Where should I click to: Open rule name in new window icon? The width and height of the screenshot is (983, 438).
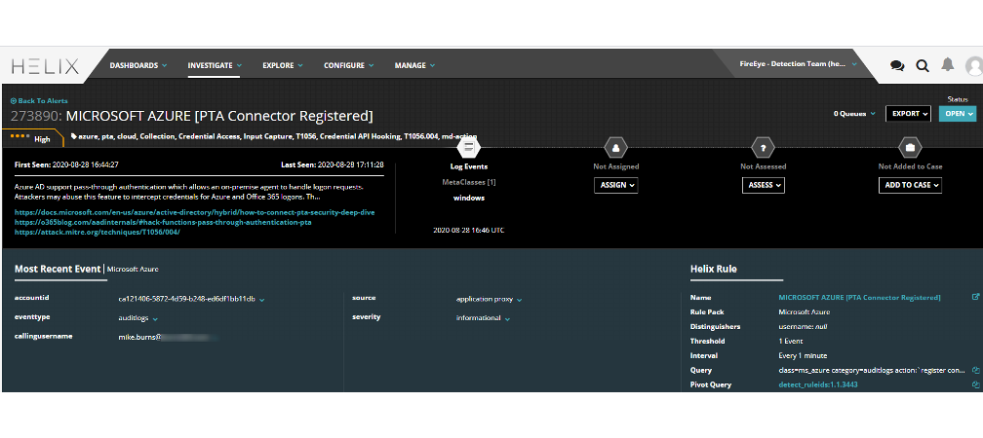click(975, 297)
